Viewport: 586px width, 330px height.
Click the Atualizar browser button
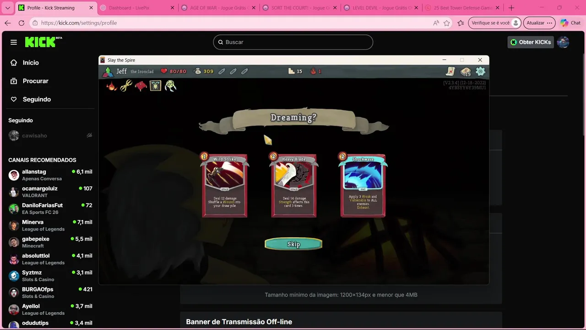[x=539, y=23]
